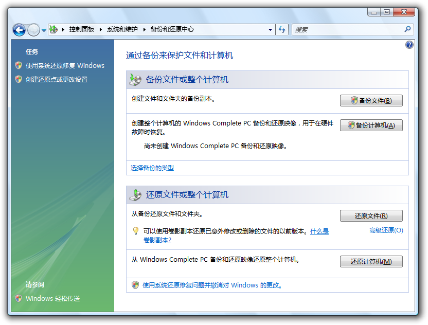Click the backup icon next to 备份文件或整个计算机

(x=135, y=79)
